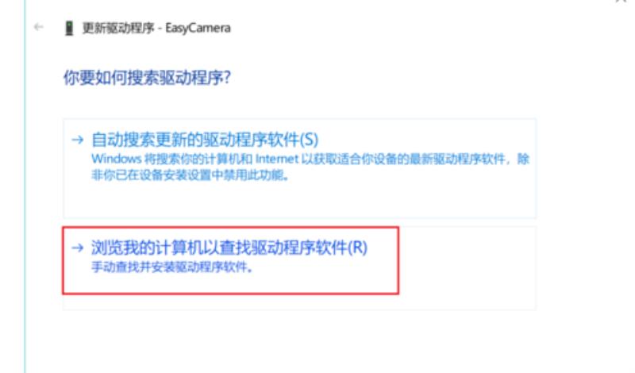635x373 pixels.
Task: Click the (S) shortcut hint text
Action: [309, 140]
